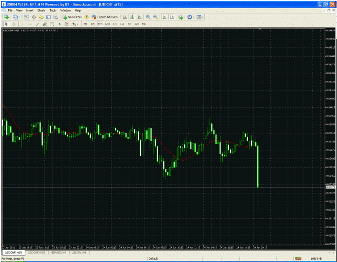337x262 pixels.
Task: Zoom in on the chart
Action: [x=148, y=17]
